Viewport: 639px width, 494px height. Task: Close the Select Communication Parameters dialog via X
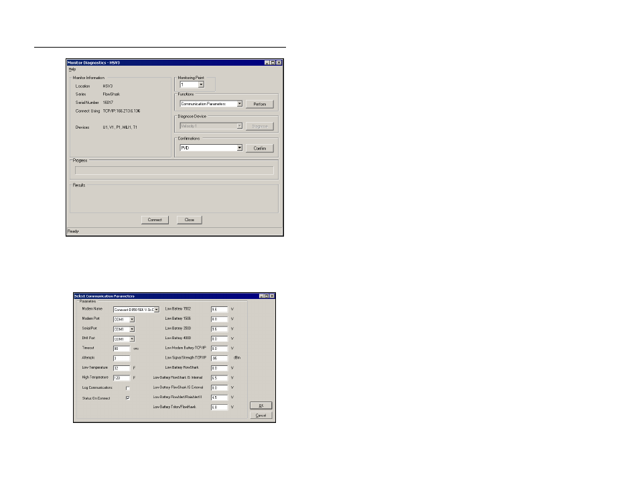tap(272, 296)
